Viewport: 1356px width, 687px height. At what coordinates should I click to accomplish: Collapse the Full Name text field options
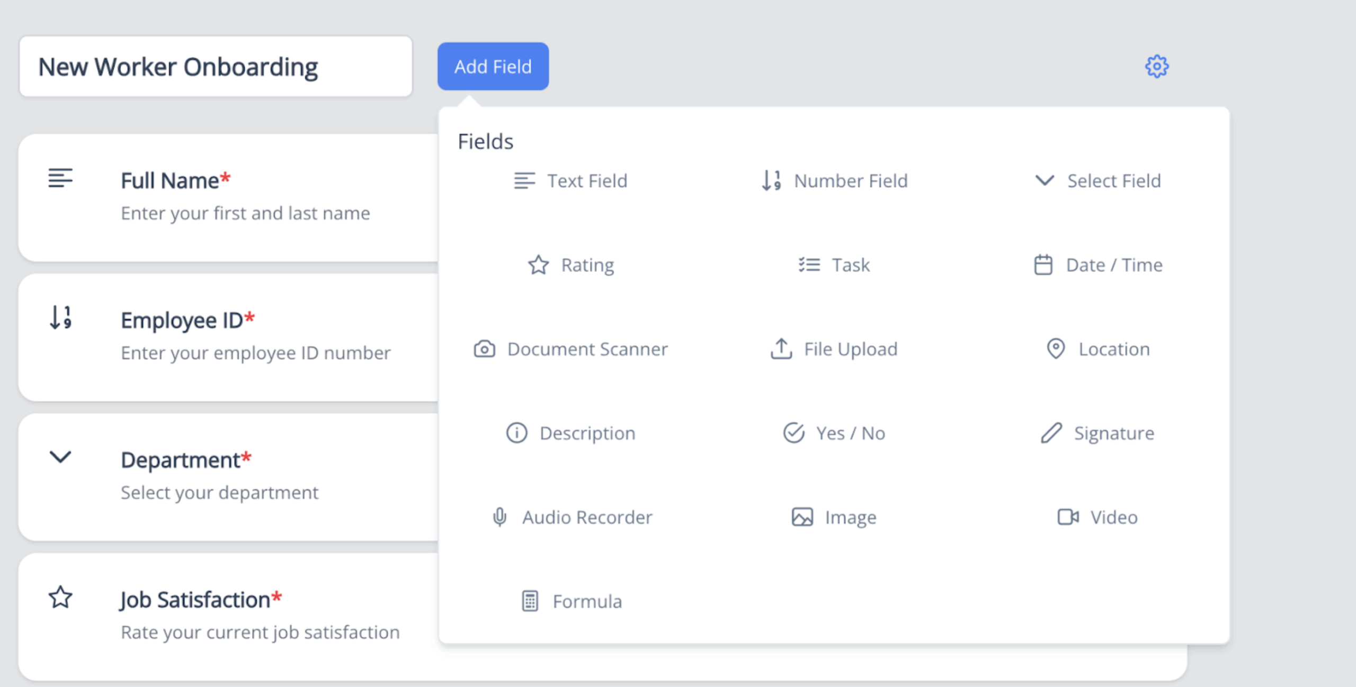coord(60,179)
